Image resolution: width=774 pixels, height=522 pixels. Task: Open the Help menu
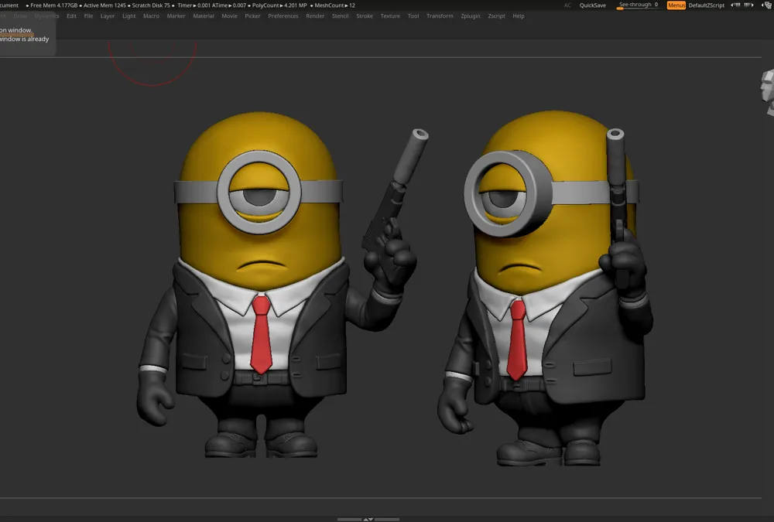(x=519, y=15)
